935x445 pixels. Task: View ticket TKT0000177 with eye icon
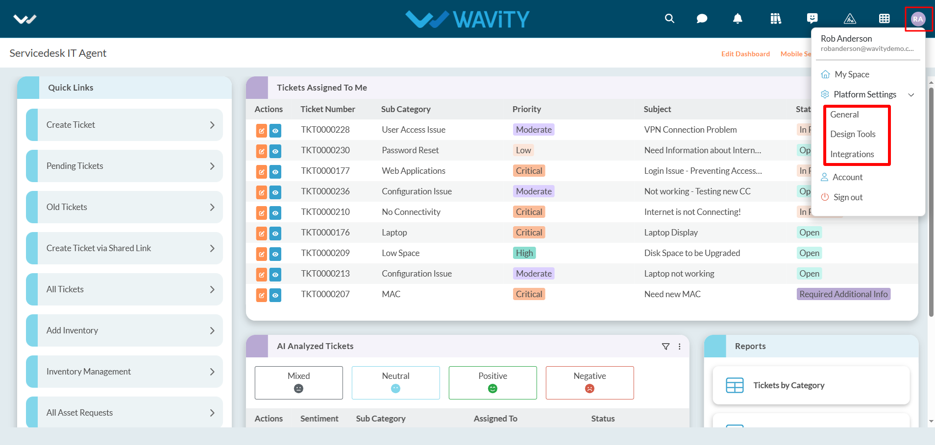coord(275,172)
